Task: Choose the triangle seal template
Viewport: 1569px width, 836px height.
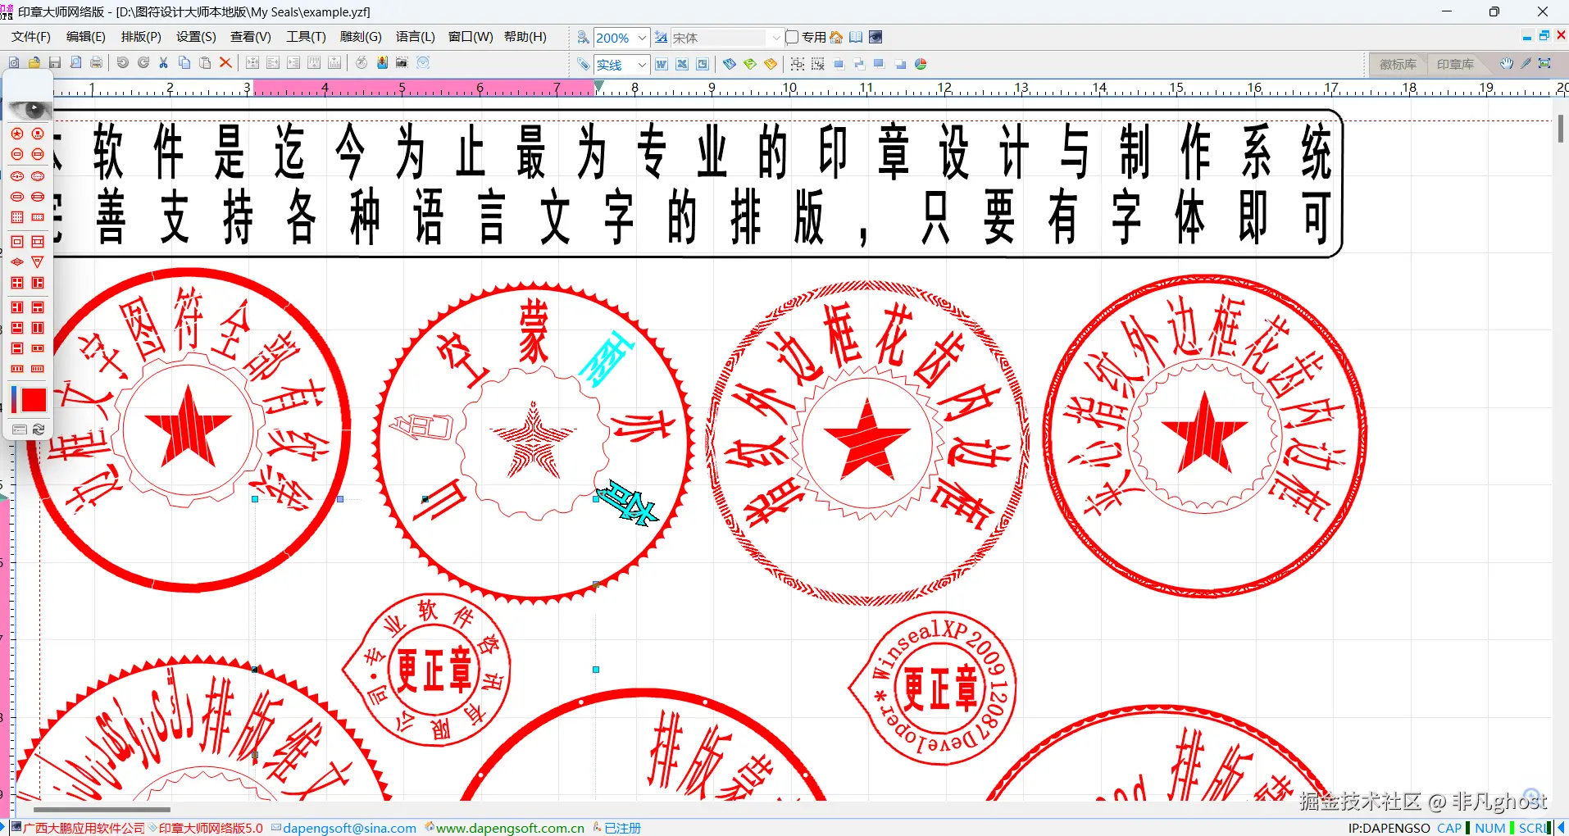Action: (38, 262)
